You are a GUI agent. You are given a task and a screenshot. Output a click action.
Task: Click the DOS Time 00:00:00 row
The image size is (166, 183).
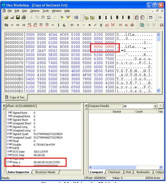(x=26, y=155)
